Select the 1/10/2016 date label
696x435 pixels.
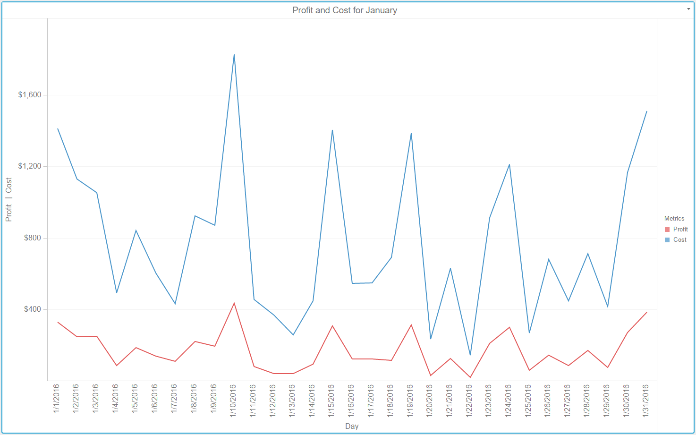tap(233, 400)
